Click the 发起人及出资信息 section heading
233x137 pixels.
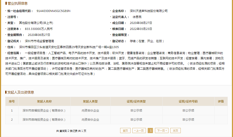click(x=21, y=92)
